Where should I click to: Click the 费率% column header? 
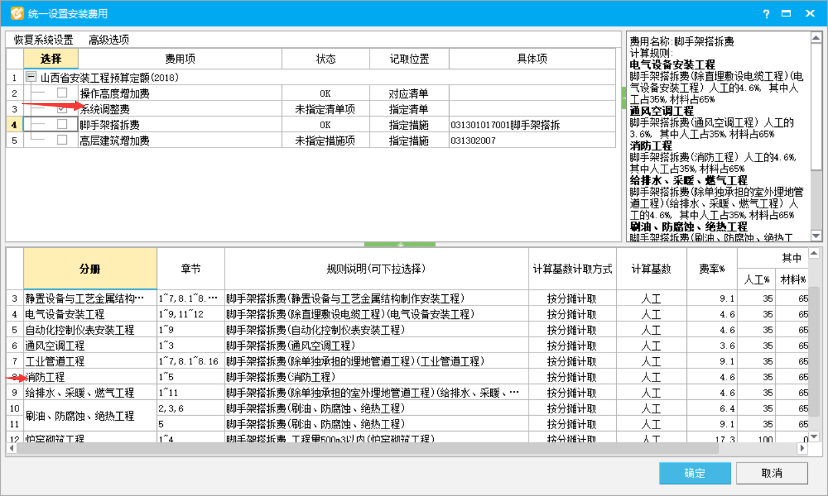tap(712, 269)
